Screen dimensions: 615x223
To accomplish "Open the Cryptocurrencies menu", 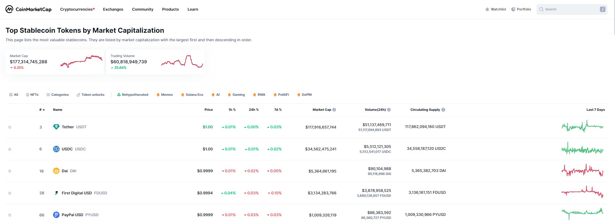I will tap(77, 9).
